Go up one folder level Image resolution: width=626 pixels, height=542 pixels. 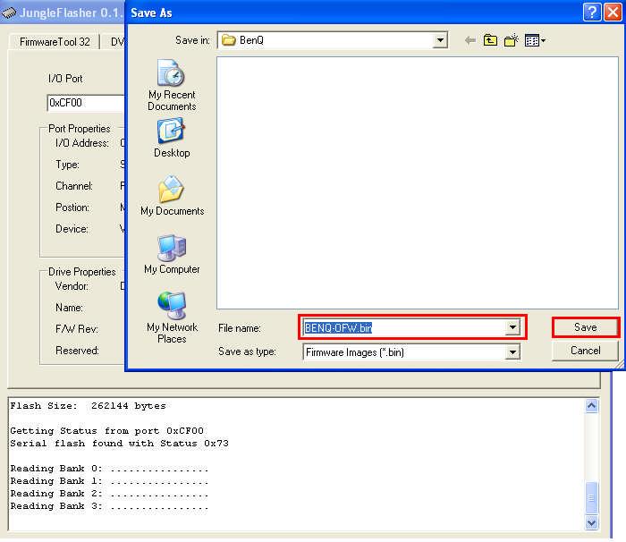(x=490, y=40)
